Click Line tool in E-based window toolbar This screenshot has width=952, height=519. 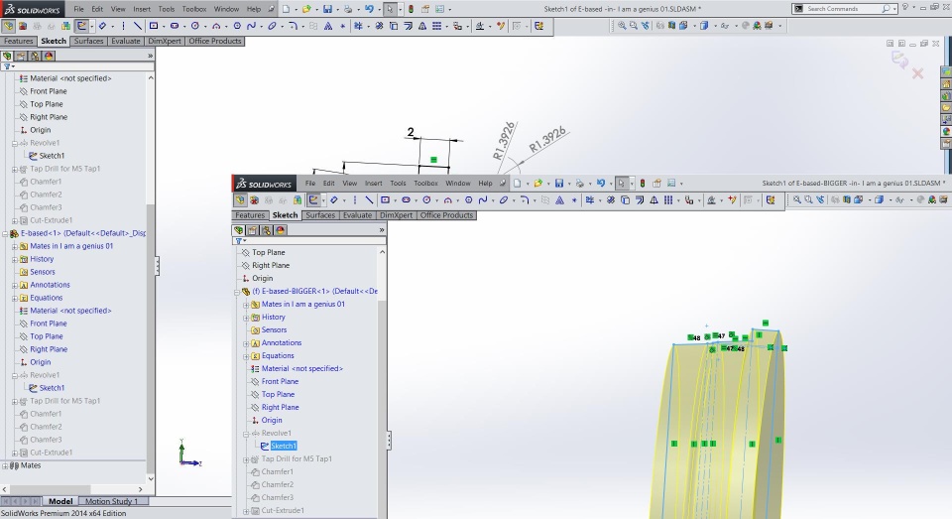[138, 26]
